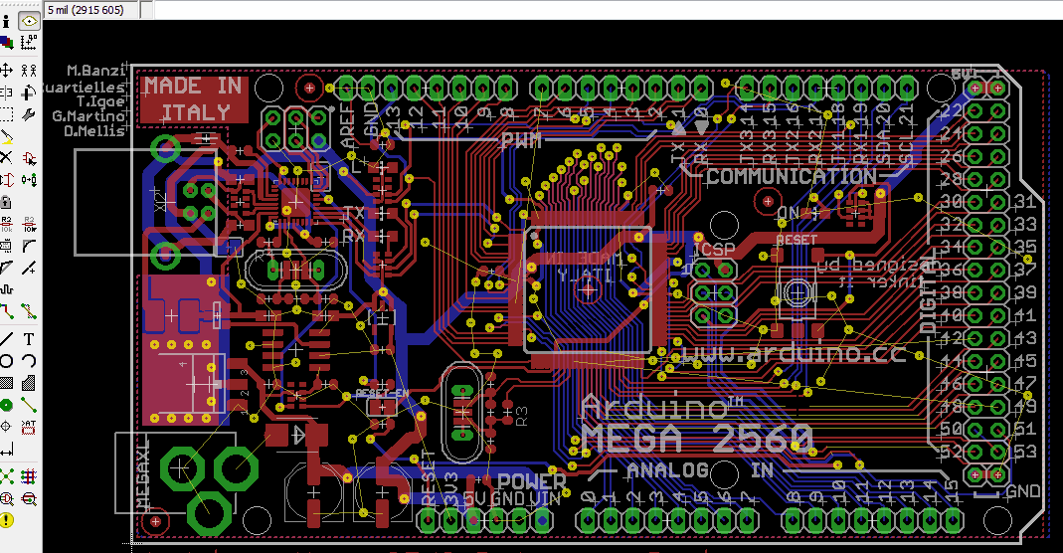Click the 'www.arduino.cc' silkscreen text
This screenshot has width=1063, height=553.
click(794, 352)
